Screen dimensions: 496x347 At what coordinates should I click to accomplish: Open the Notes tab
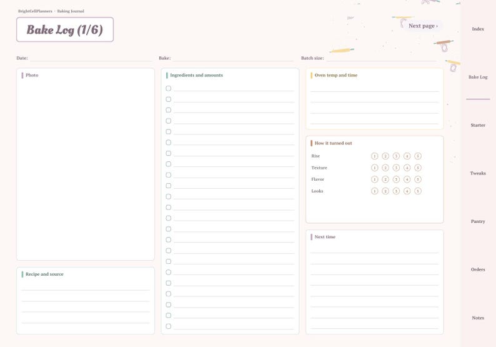tap(478, 318)
